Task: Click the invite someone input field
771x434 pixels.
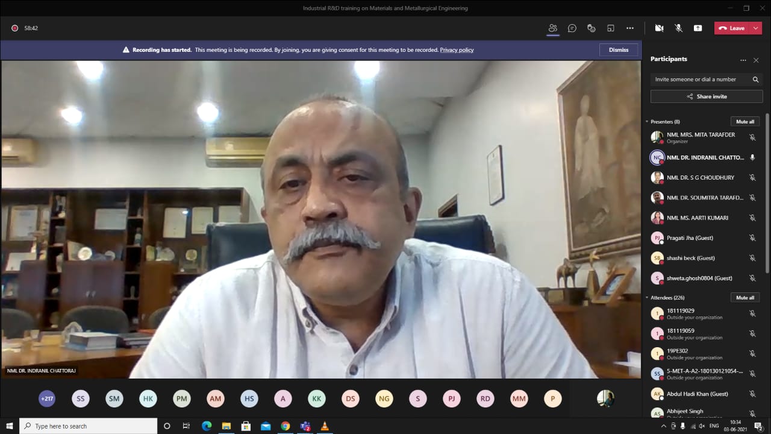Action: click(x=699, y=80)
